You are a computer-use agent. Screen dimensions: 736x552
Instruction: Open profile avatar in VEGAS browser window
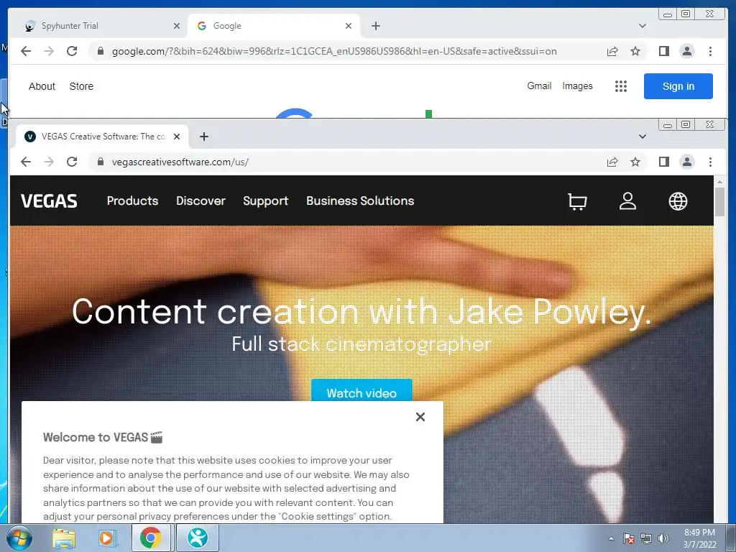pyautogui.click(x=686, y=162)
